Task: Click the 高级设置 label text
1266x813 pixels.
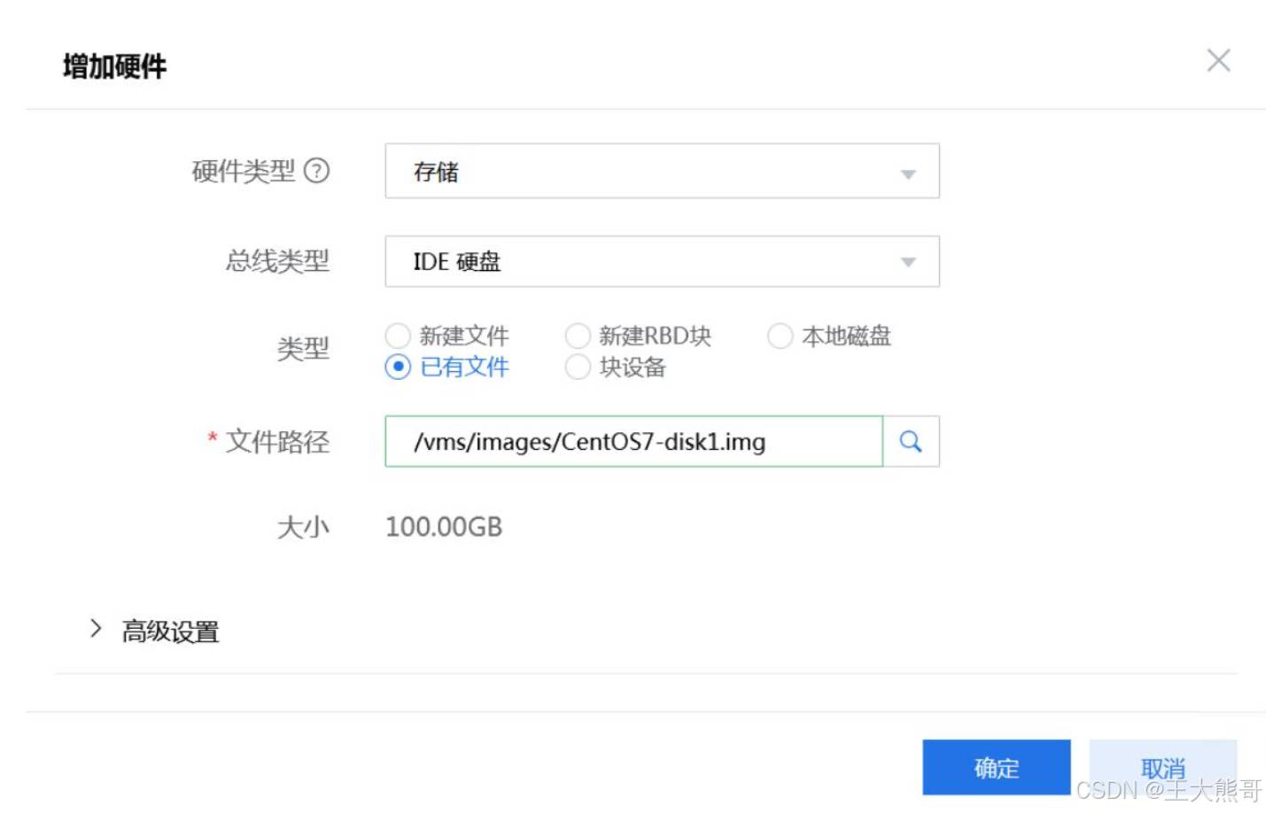Action: click(x=170, y=631)
